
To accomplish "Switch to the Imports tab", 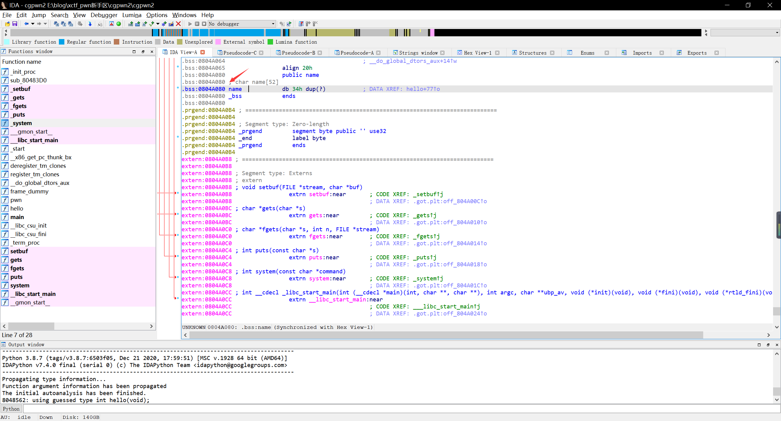I will tap(642, 53).
